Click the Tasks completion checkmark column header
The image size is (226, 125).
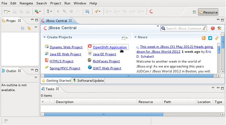(43, 102)
